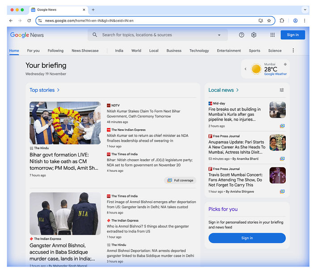
Task: Open Google News help icon
Action: coord(241,35)
